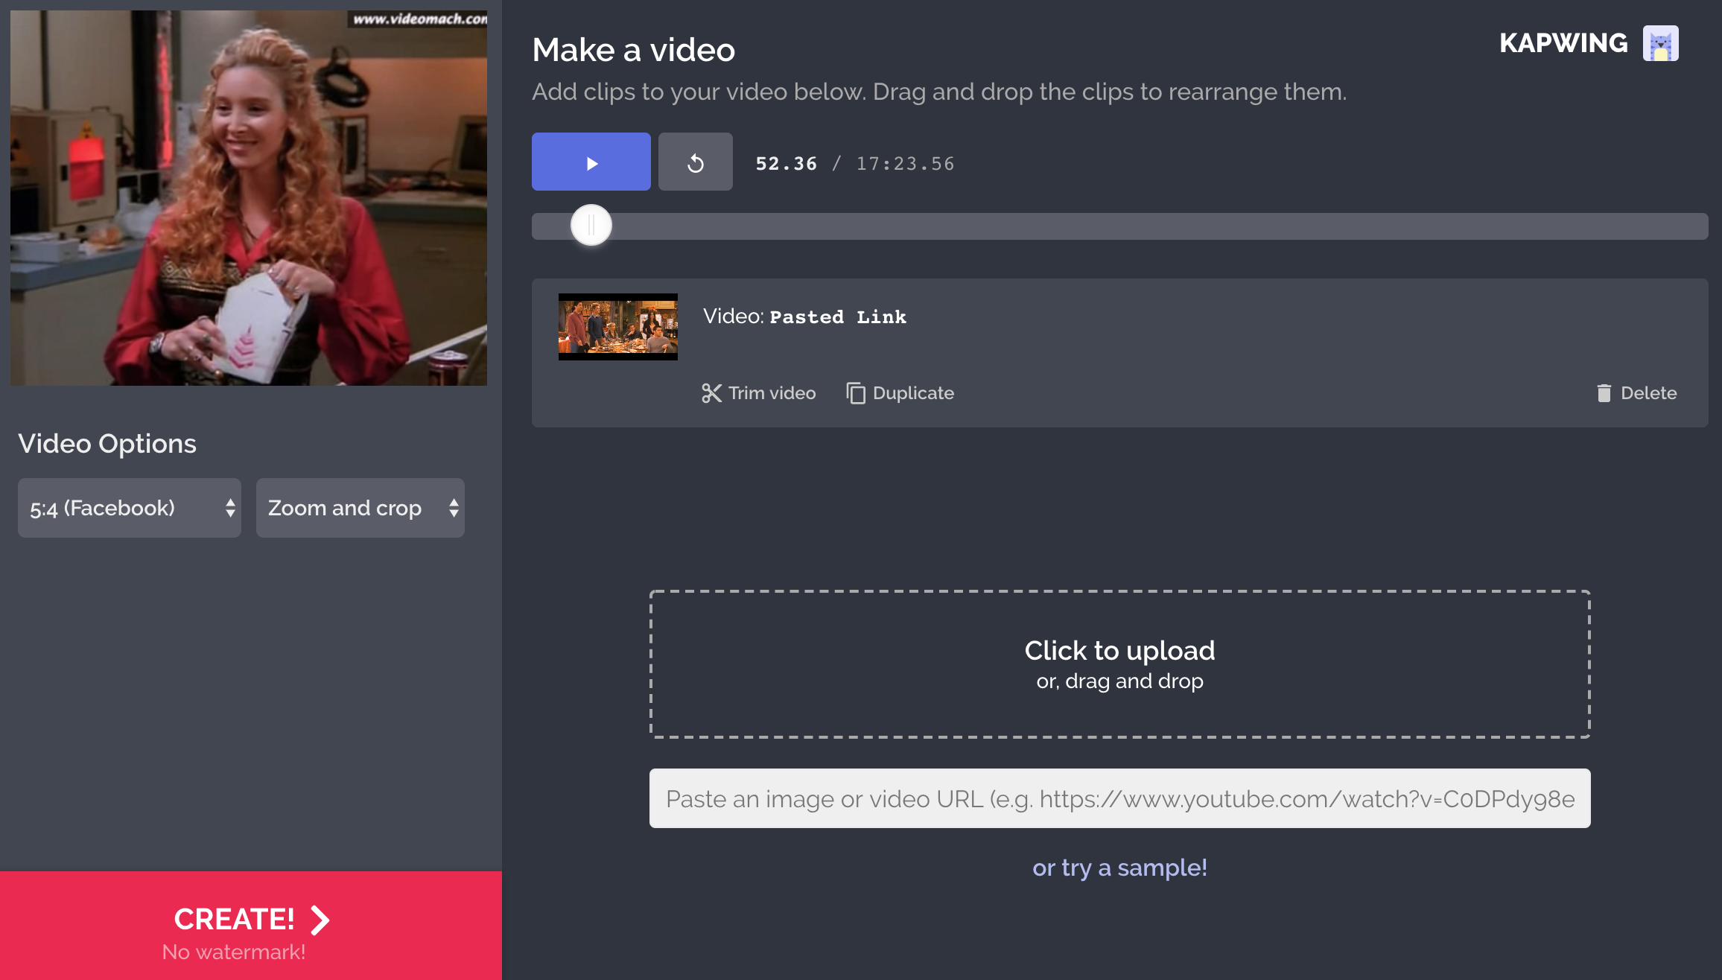The height and width of the screenshot is (980, 1722).
Task: Click the Kapwing cat logo icon
Action: click(x=1660, y=44)
